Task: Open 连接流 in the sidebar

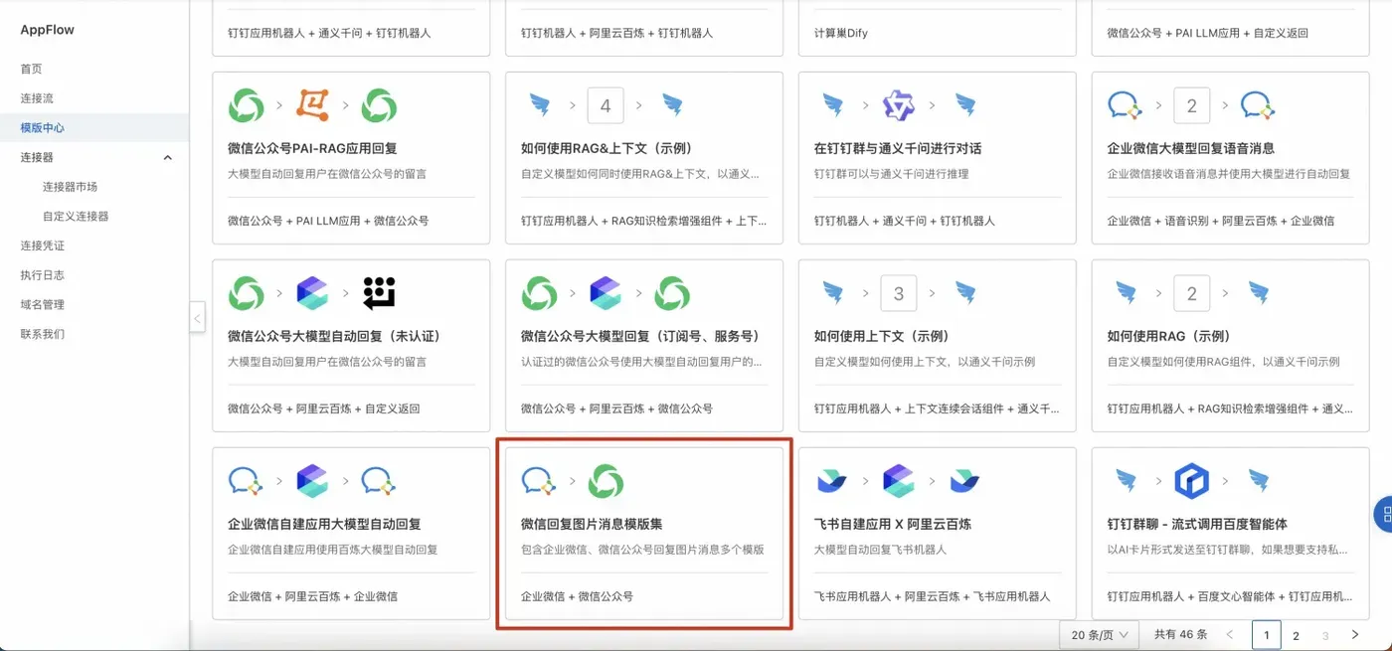Action: (x=37, y=98)
